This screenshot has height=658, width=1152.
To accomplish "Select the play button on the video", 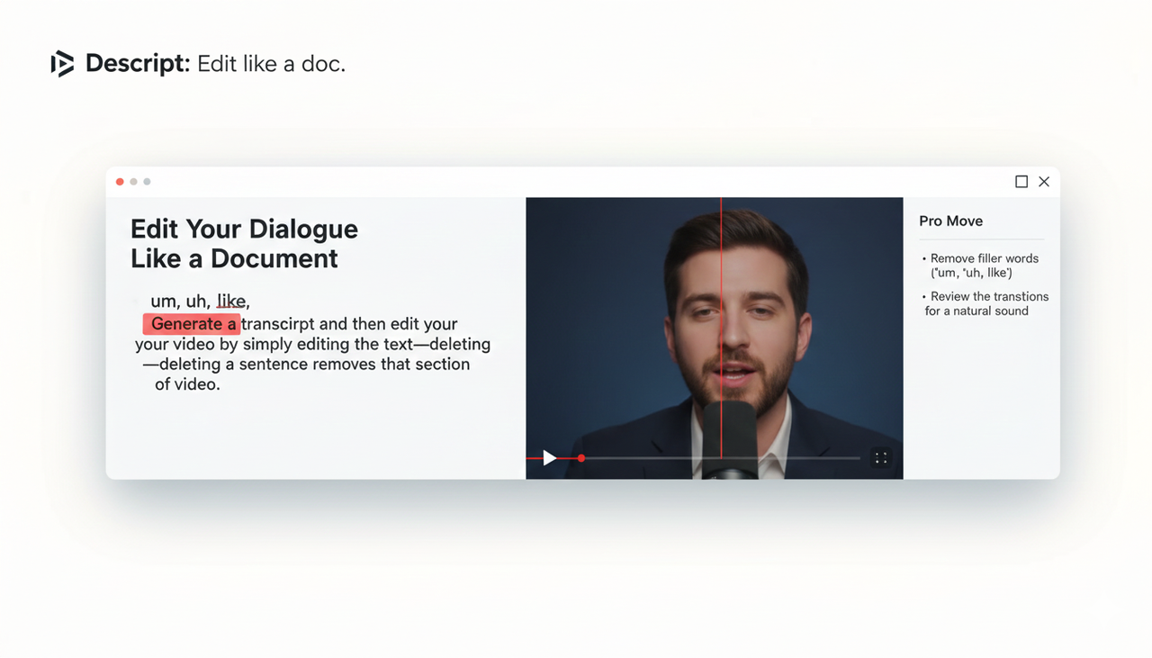I will (x=550, y=458).
